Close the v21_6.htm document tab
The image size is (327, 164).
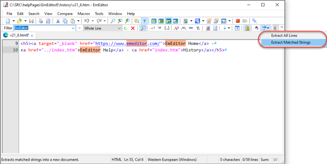tap(32, 35)
